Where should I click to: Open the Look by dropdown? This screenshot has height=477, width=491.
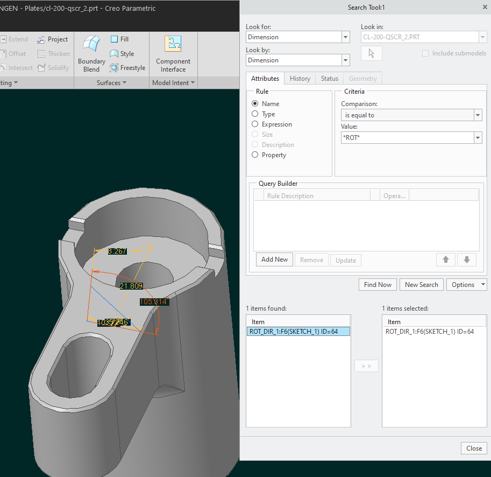point(345,60)
